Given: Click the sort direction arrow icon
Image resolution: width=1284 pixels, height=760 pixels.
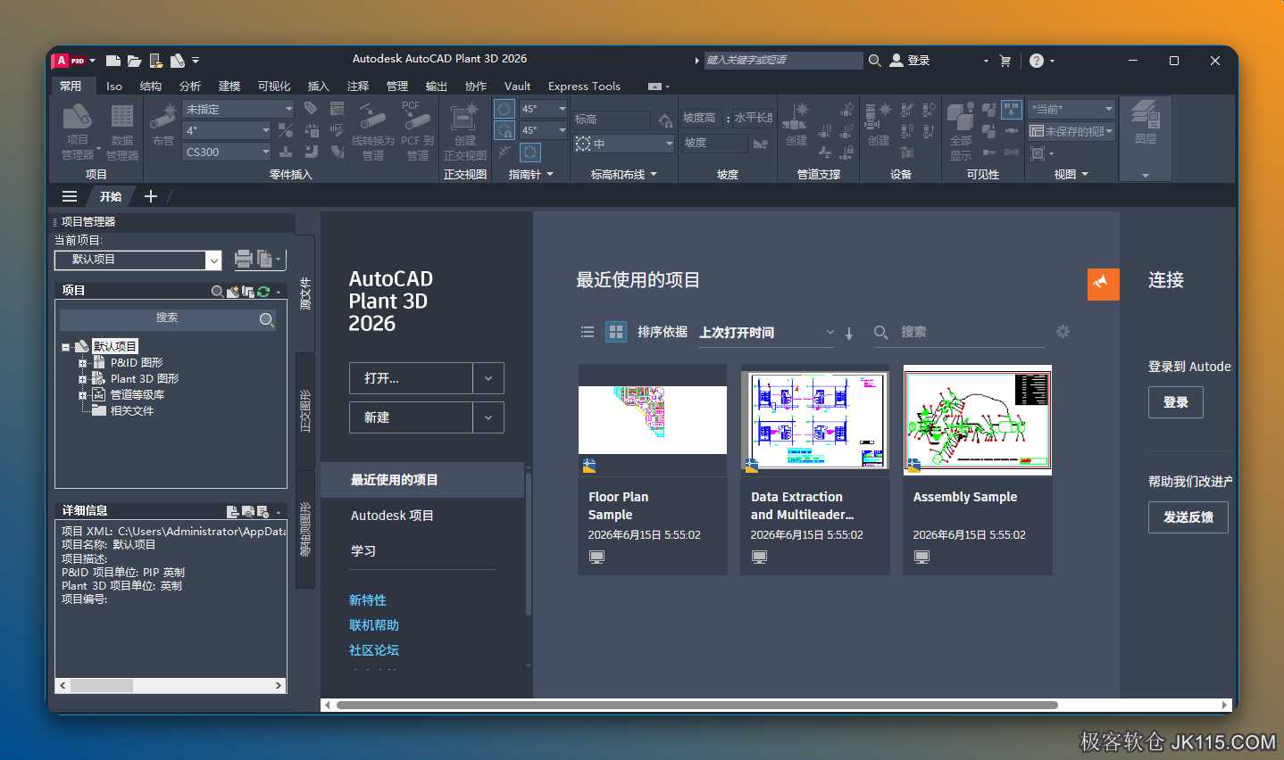Looking at the screenshot, I should point(849,333).
